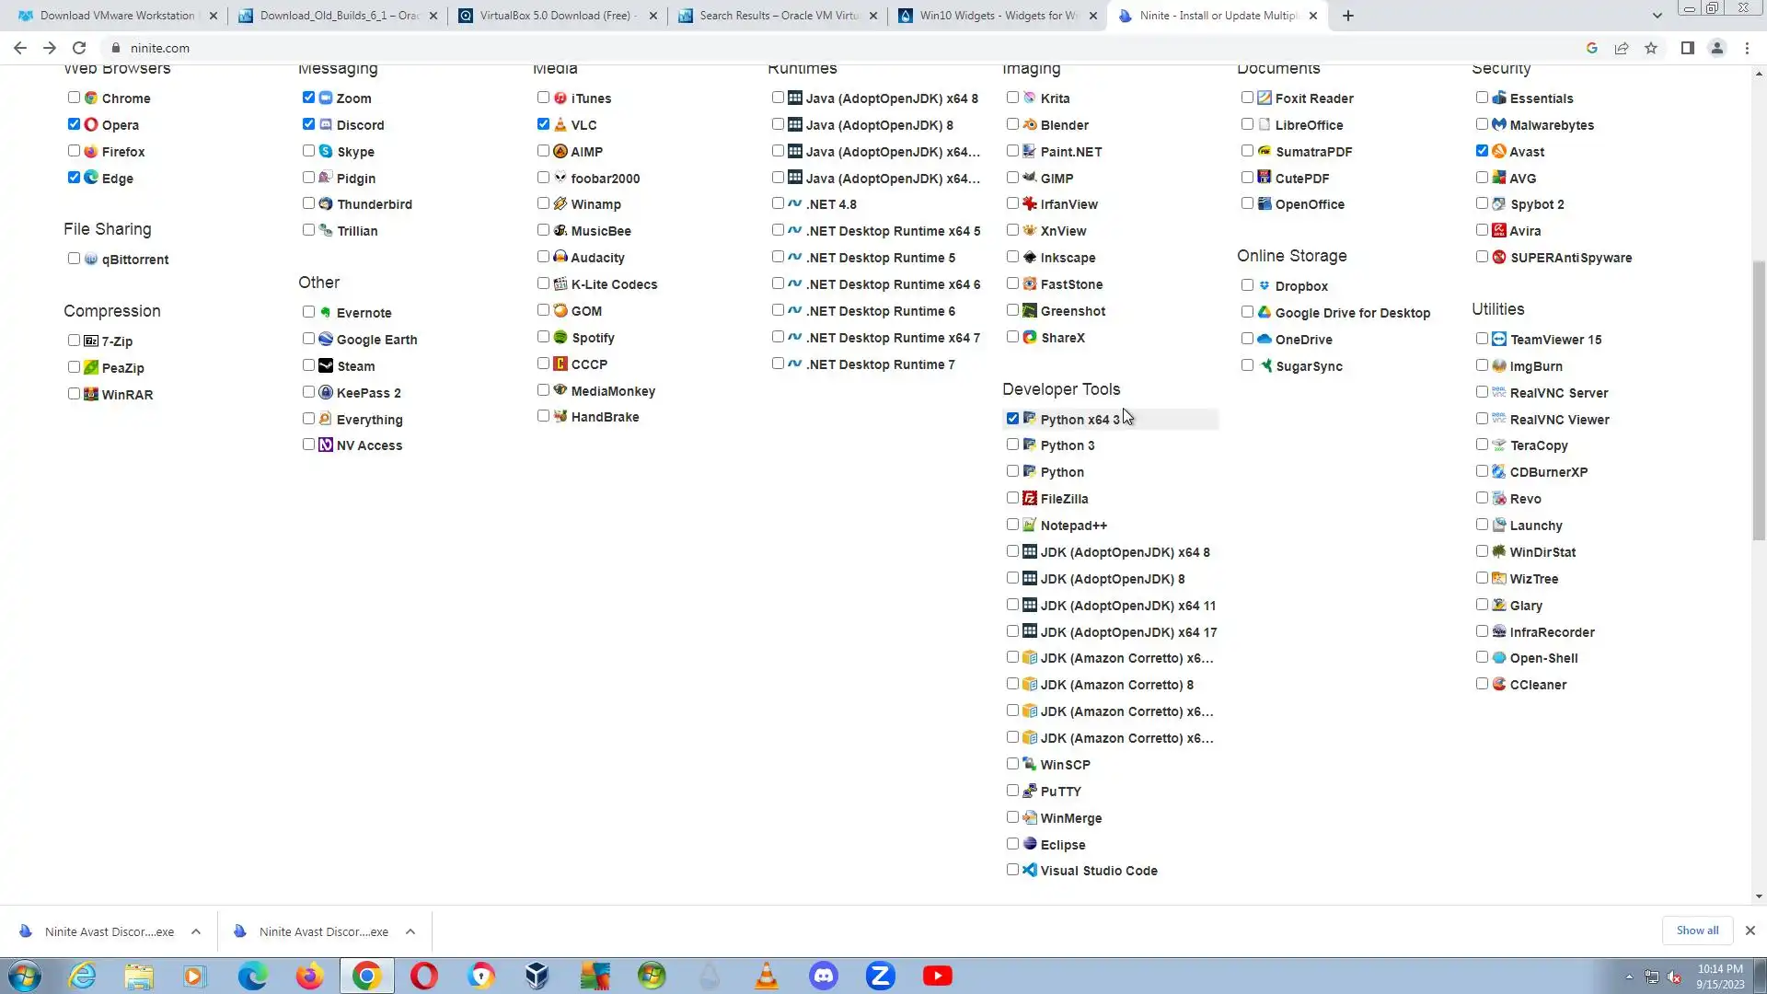This screenshot has height=994, width=1767.
Task: Click the Dropbox icon under Online Storage
Action: [1265, 285]
